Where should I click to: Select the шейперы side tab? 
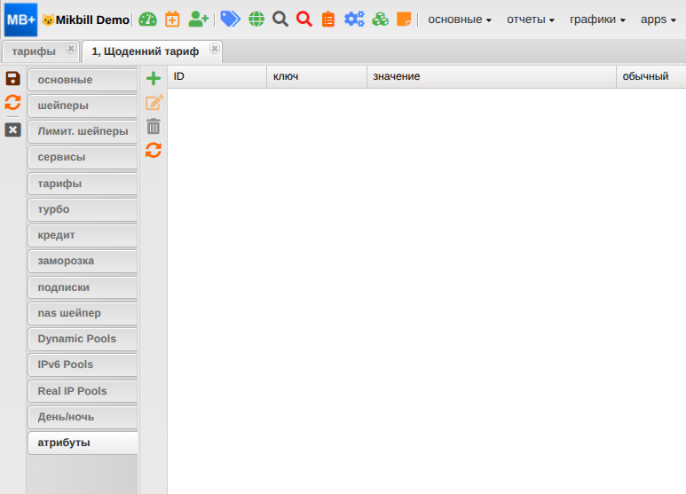pyautogui.click(x=82, y=106)
